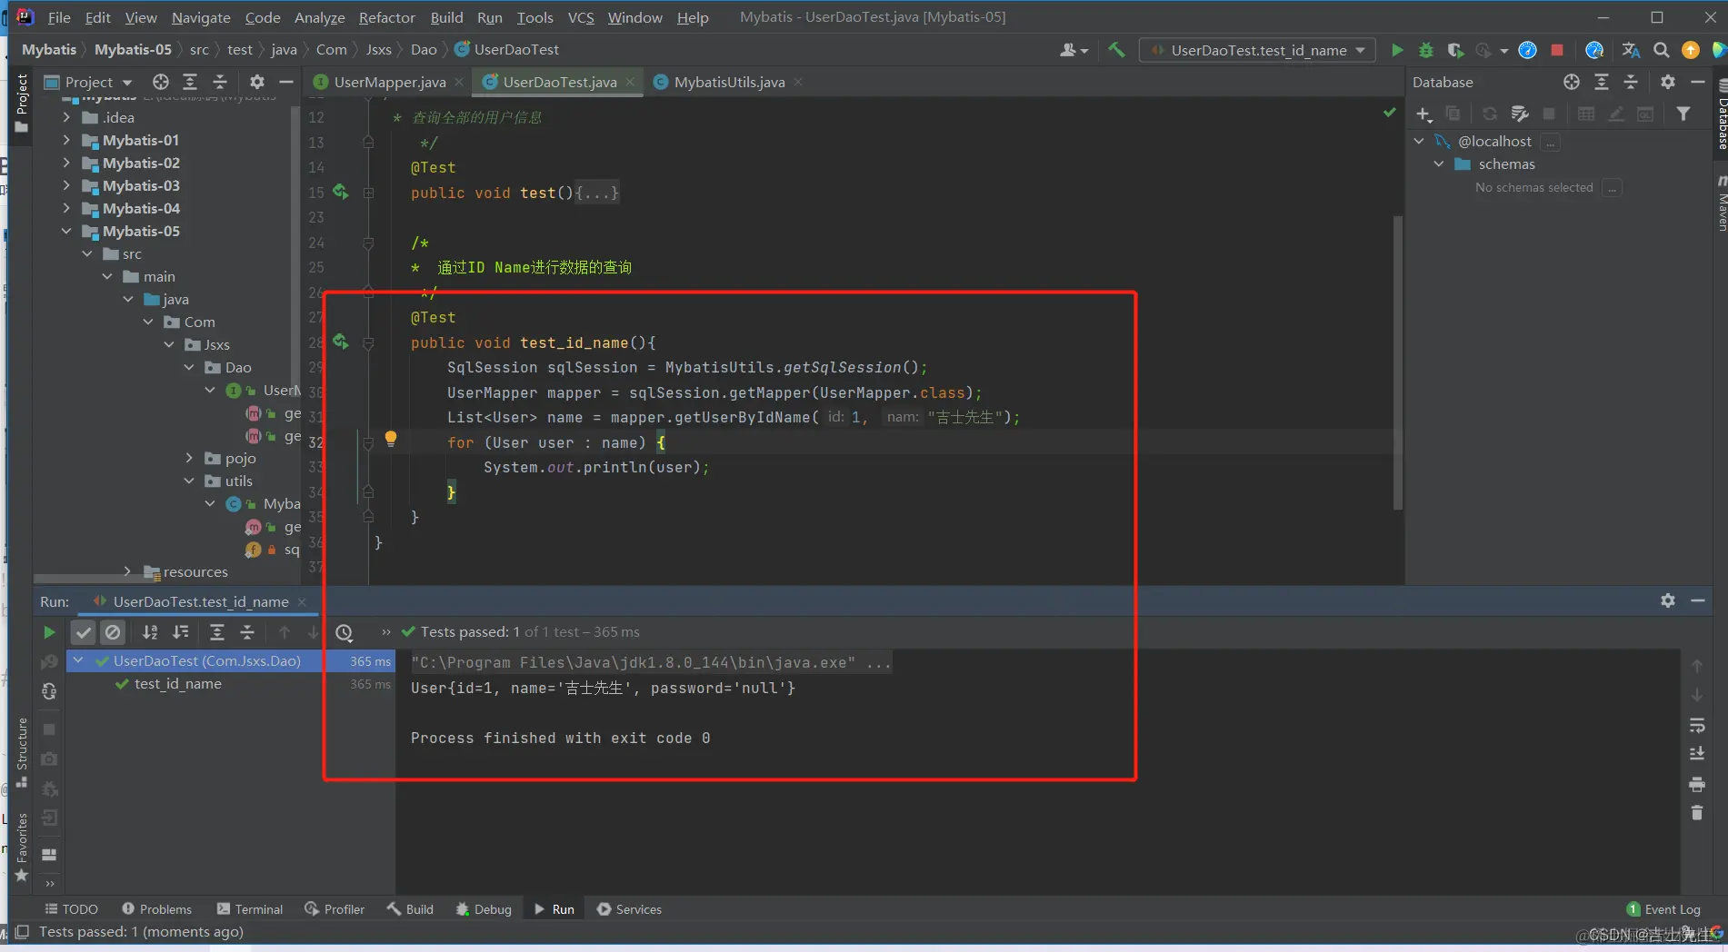Click the folded test() method body
Image resolution: width=1728 pixels, height=952 pixels.
(596, 193)
